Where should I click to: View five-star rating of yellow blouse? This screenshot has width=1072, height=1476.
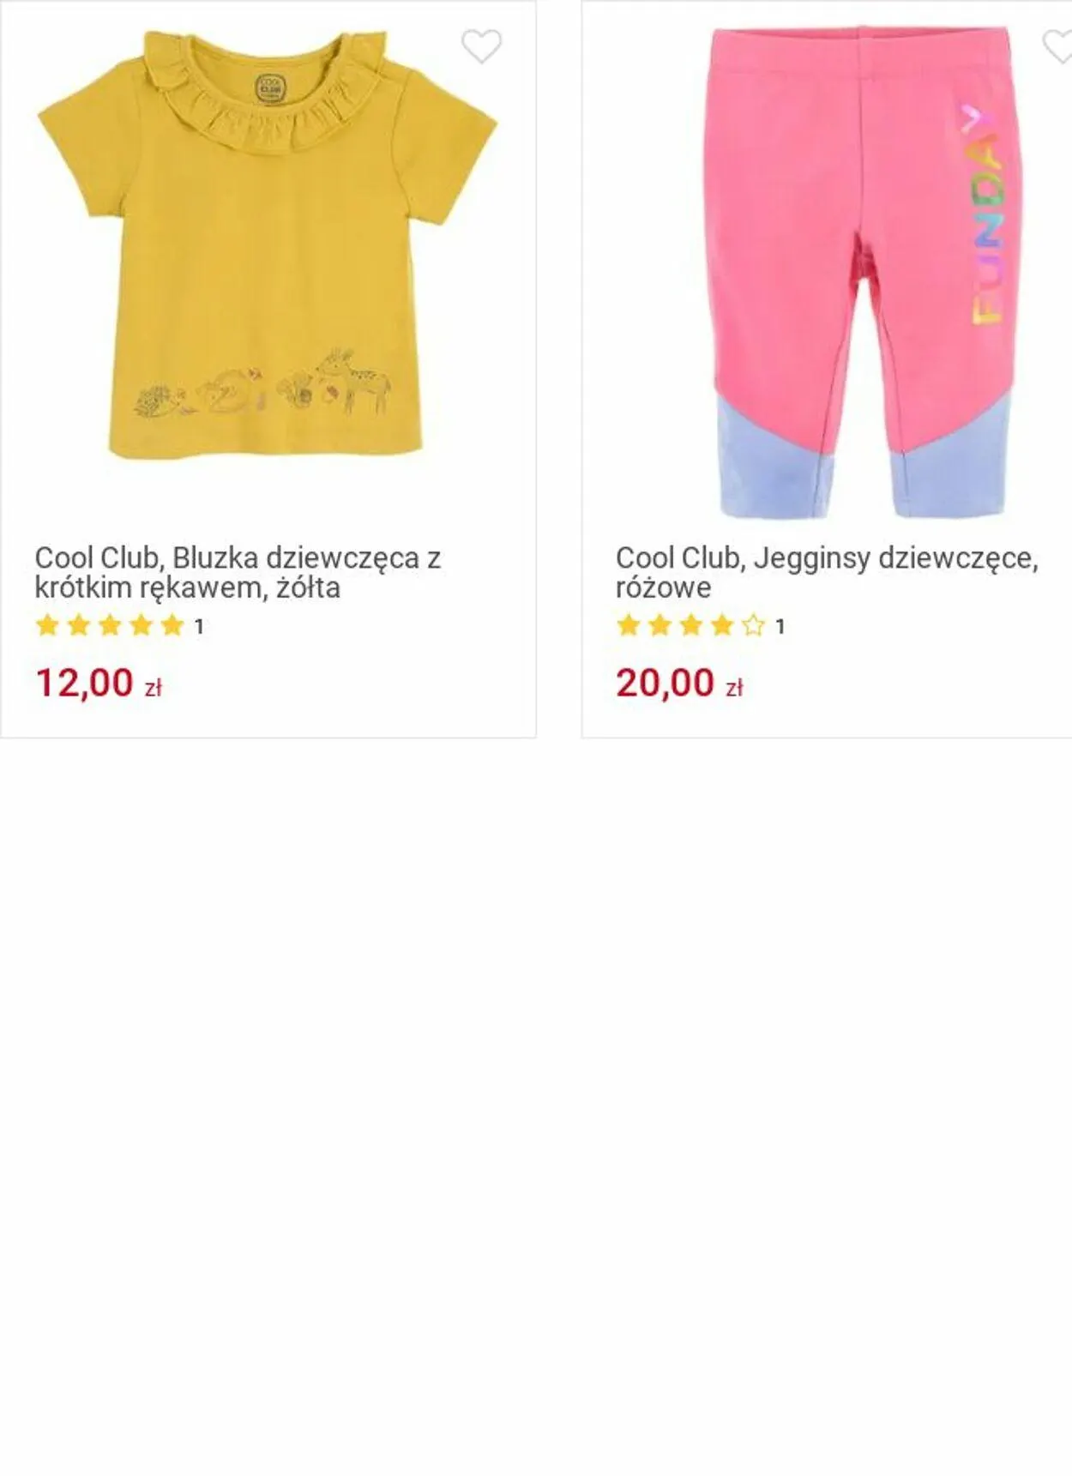110,625
